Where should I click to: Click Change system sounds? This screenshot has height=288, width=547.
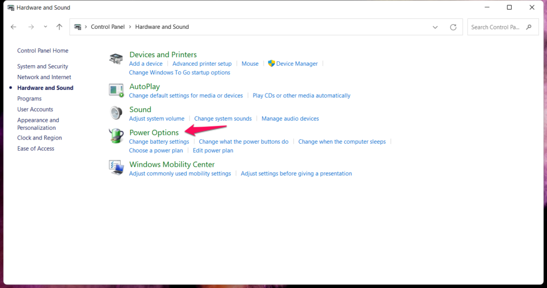(223, 119)
